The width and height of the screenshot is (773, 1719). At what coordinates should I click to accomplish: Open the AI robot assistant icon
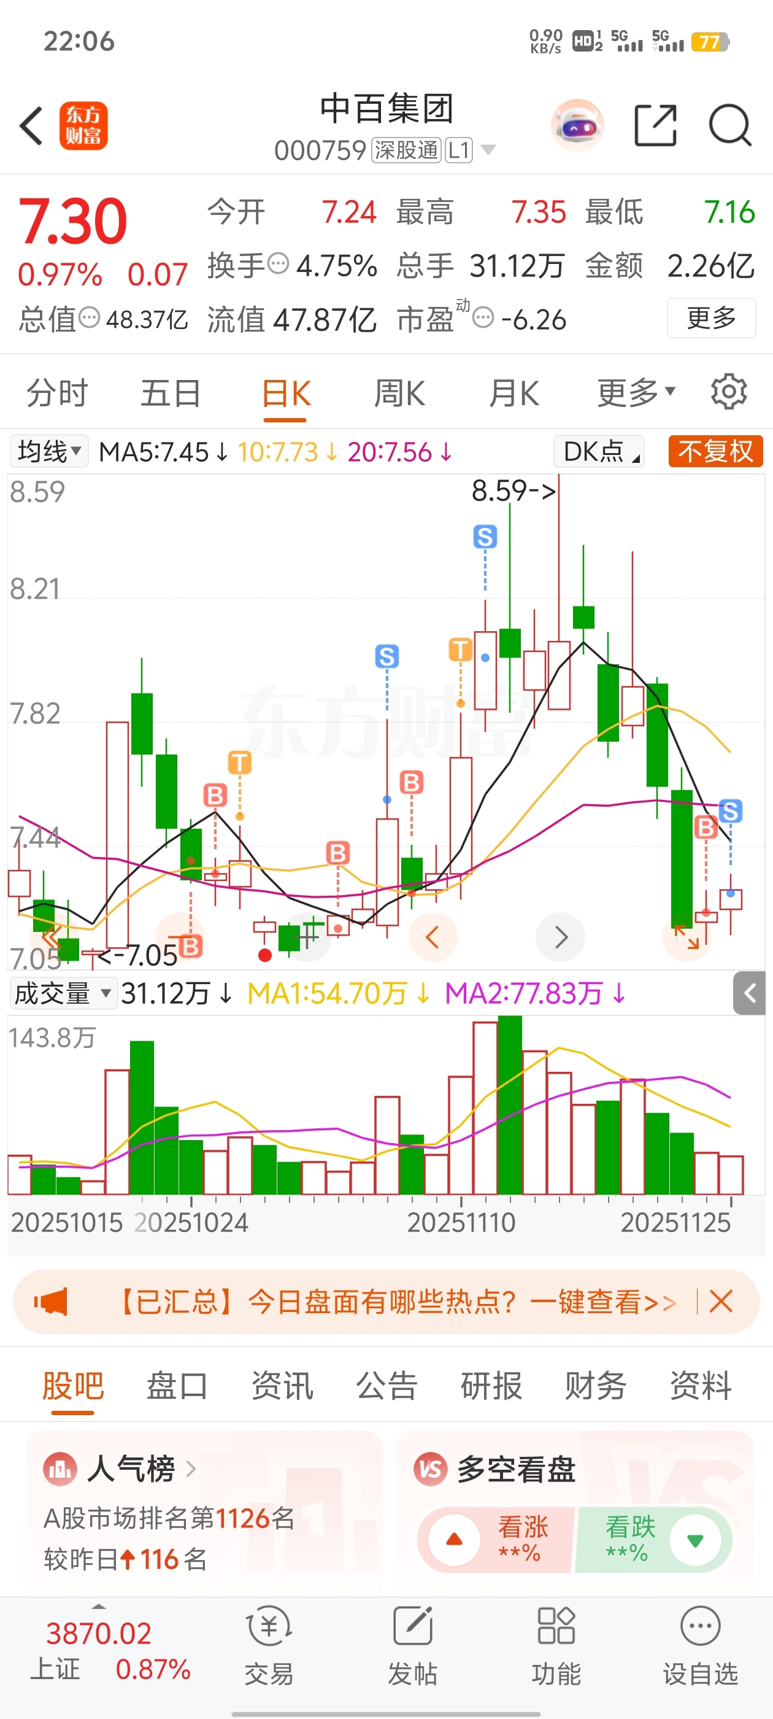click(577, 125)
